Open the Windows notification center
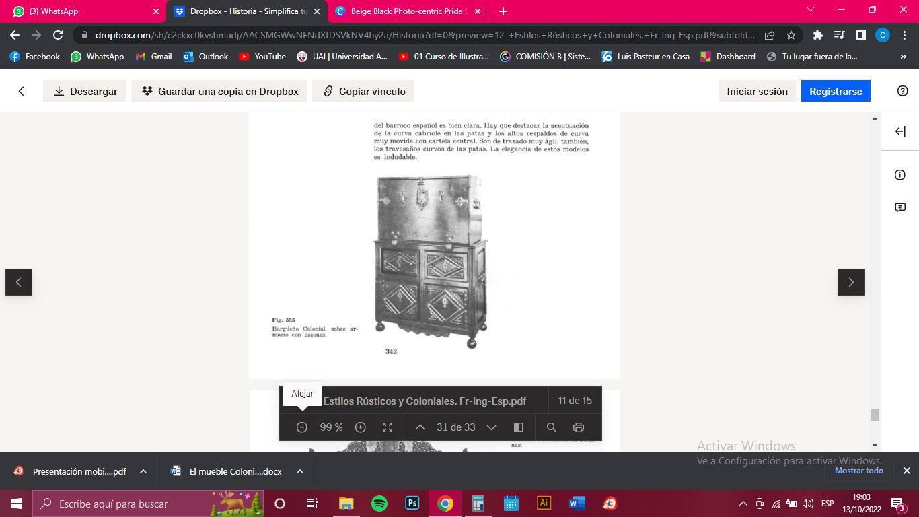Viewport: 919px width, 517px height. pos(897,504)
